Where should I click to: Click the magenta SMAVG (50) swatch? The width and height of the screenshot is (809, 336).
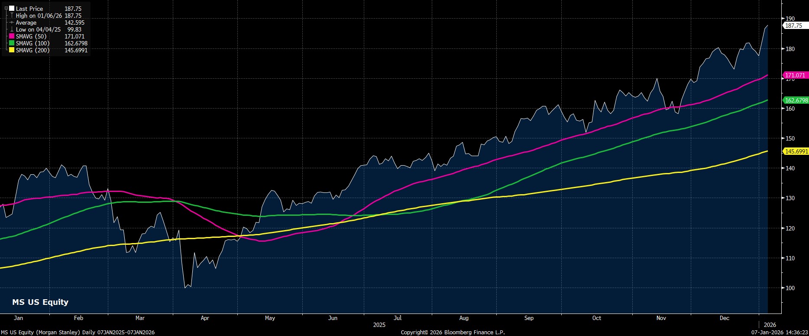12,36
